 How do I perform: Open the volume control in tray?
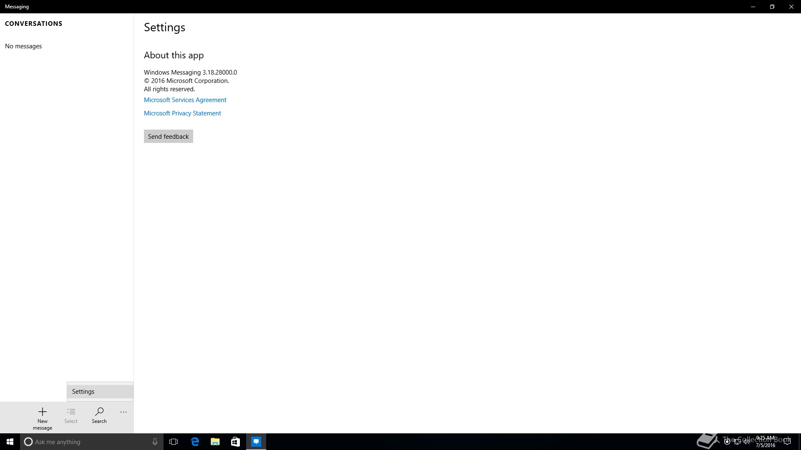click(747, 442)
